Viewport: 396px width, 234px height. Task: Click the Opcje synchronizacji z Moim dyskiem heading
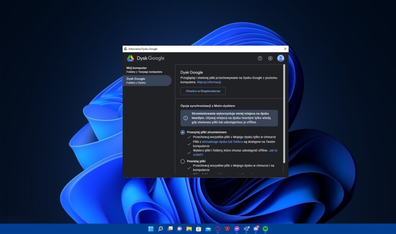208,106
